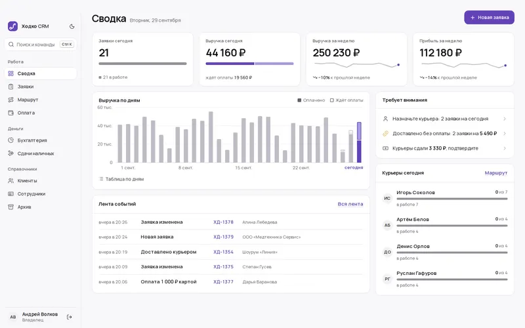Go to the Маршрут menu label
The image size is (525, 328).
point(28,100)
